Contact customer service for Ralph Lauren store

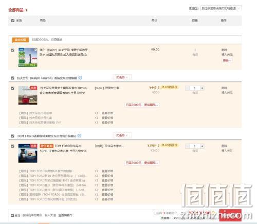[x=80, y=78]
